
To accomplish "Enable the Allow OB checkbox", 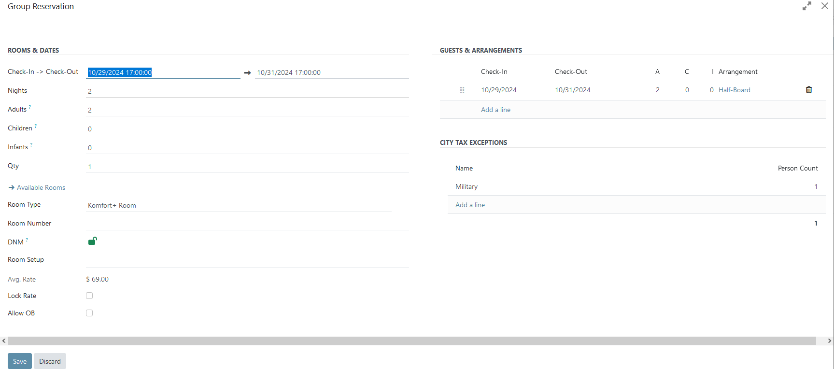I will [x=89, y=313].
